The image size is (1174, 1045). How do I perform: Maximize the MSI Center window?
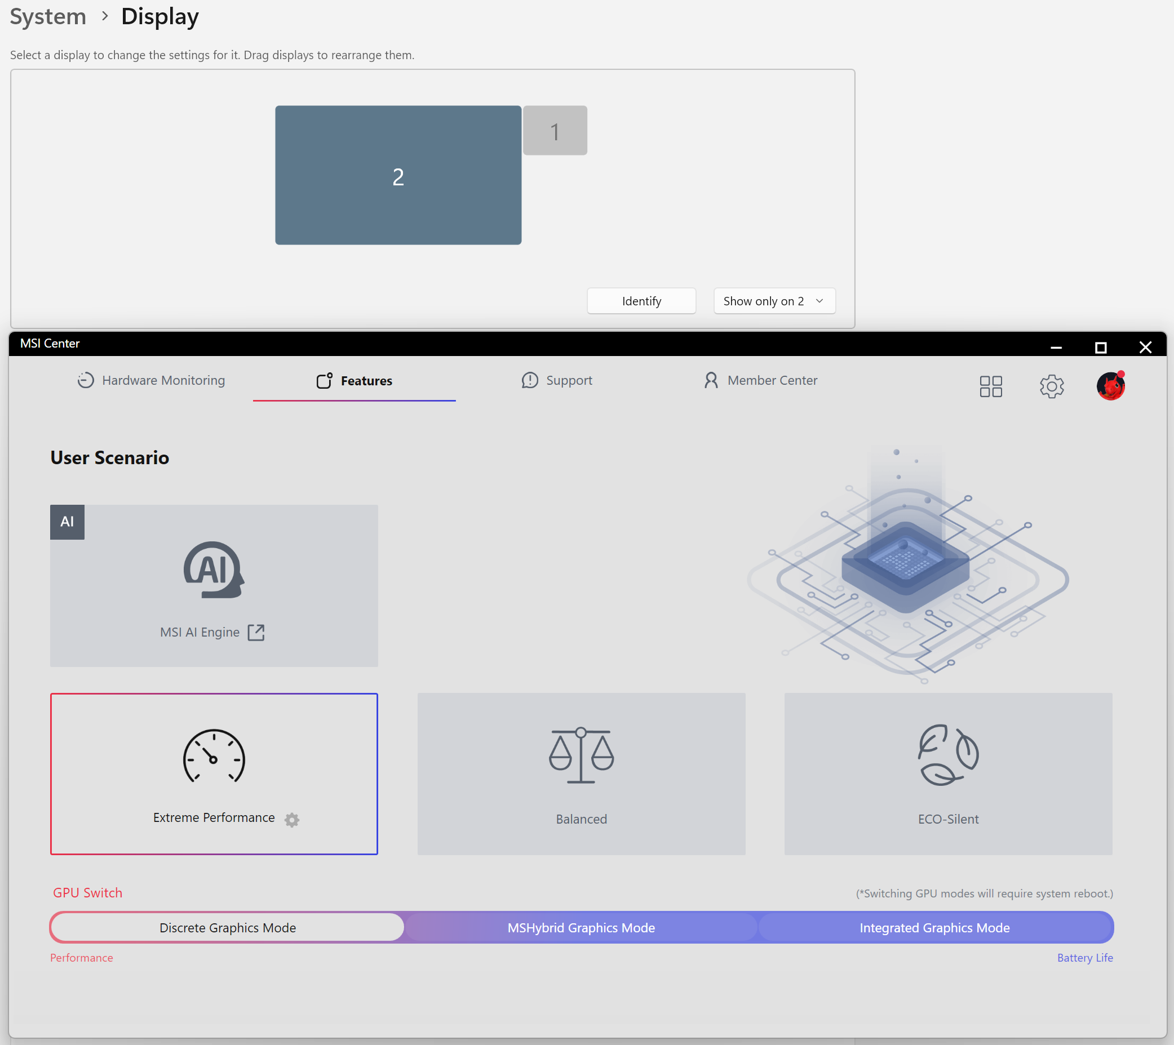[1101, 347]
